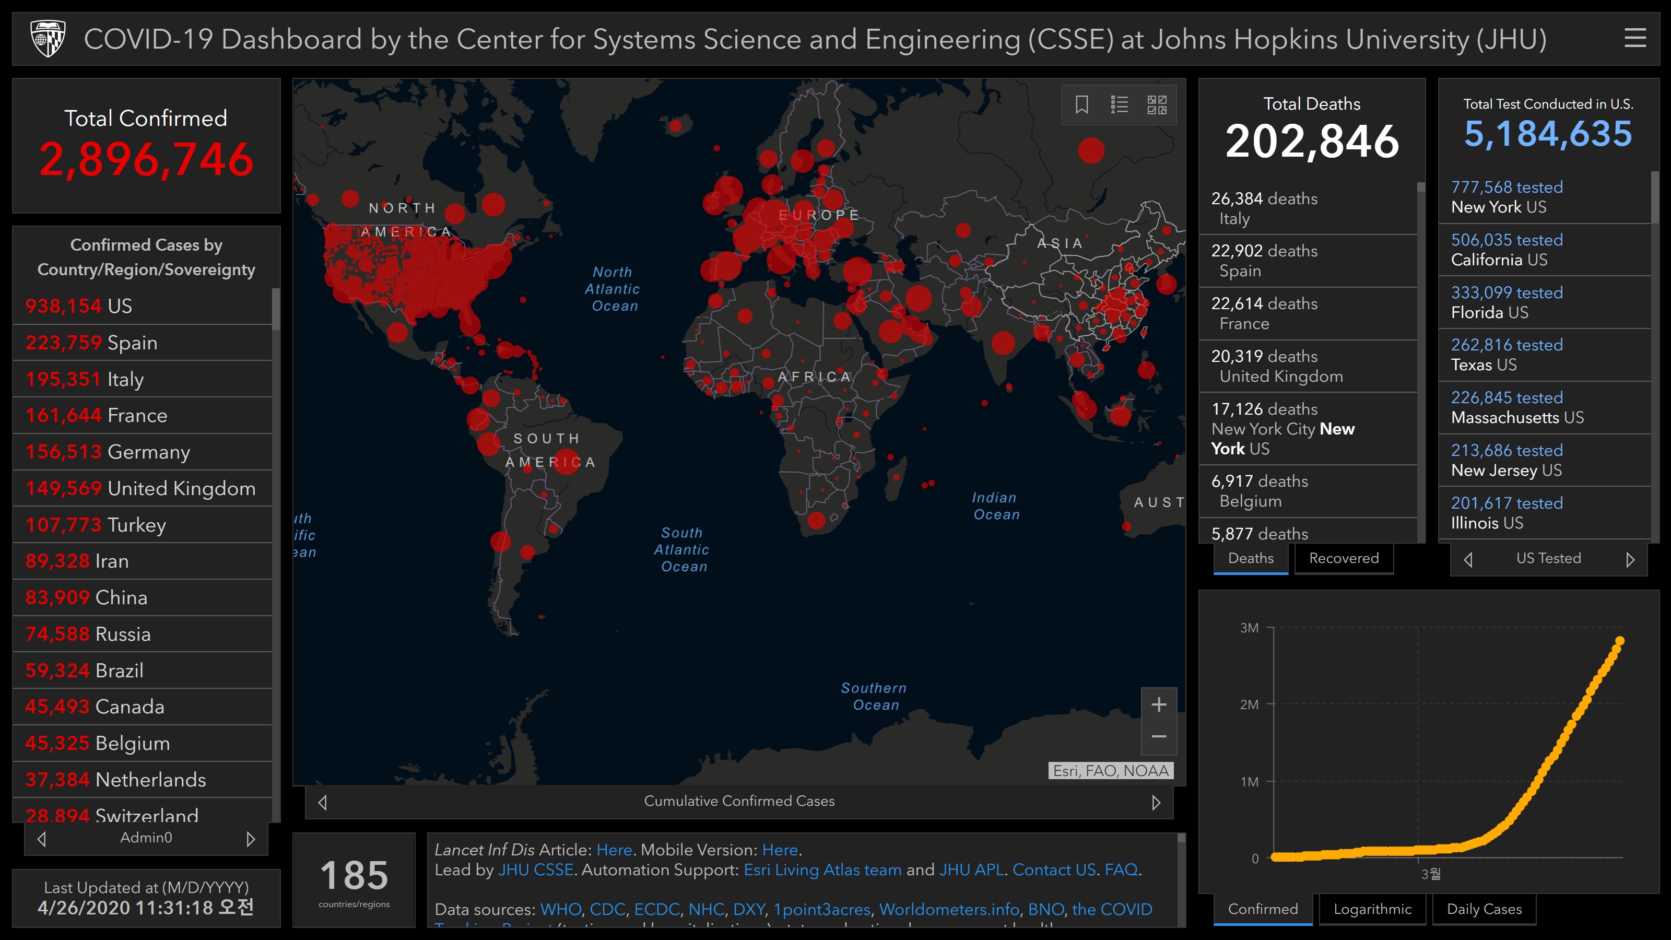Open the basemap gallery grid
Screen dimensions: 1671x940
click(1157, 104)
